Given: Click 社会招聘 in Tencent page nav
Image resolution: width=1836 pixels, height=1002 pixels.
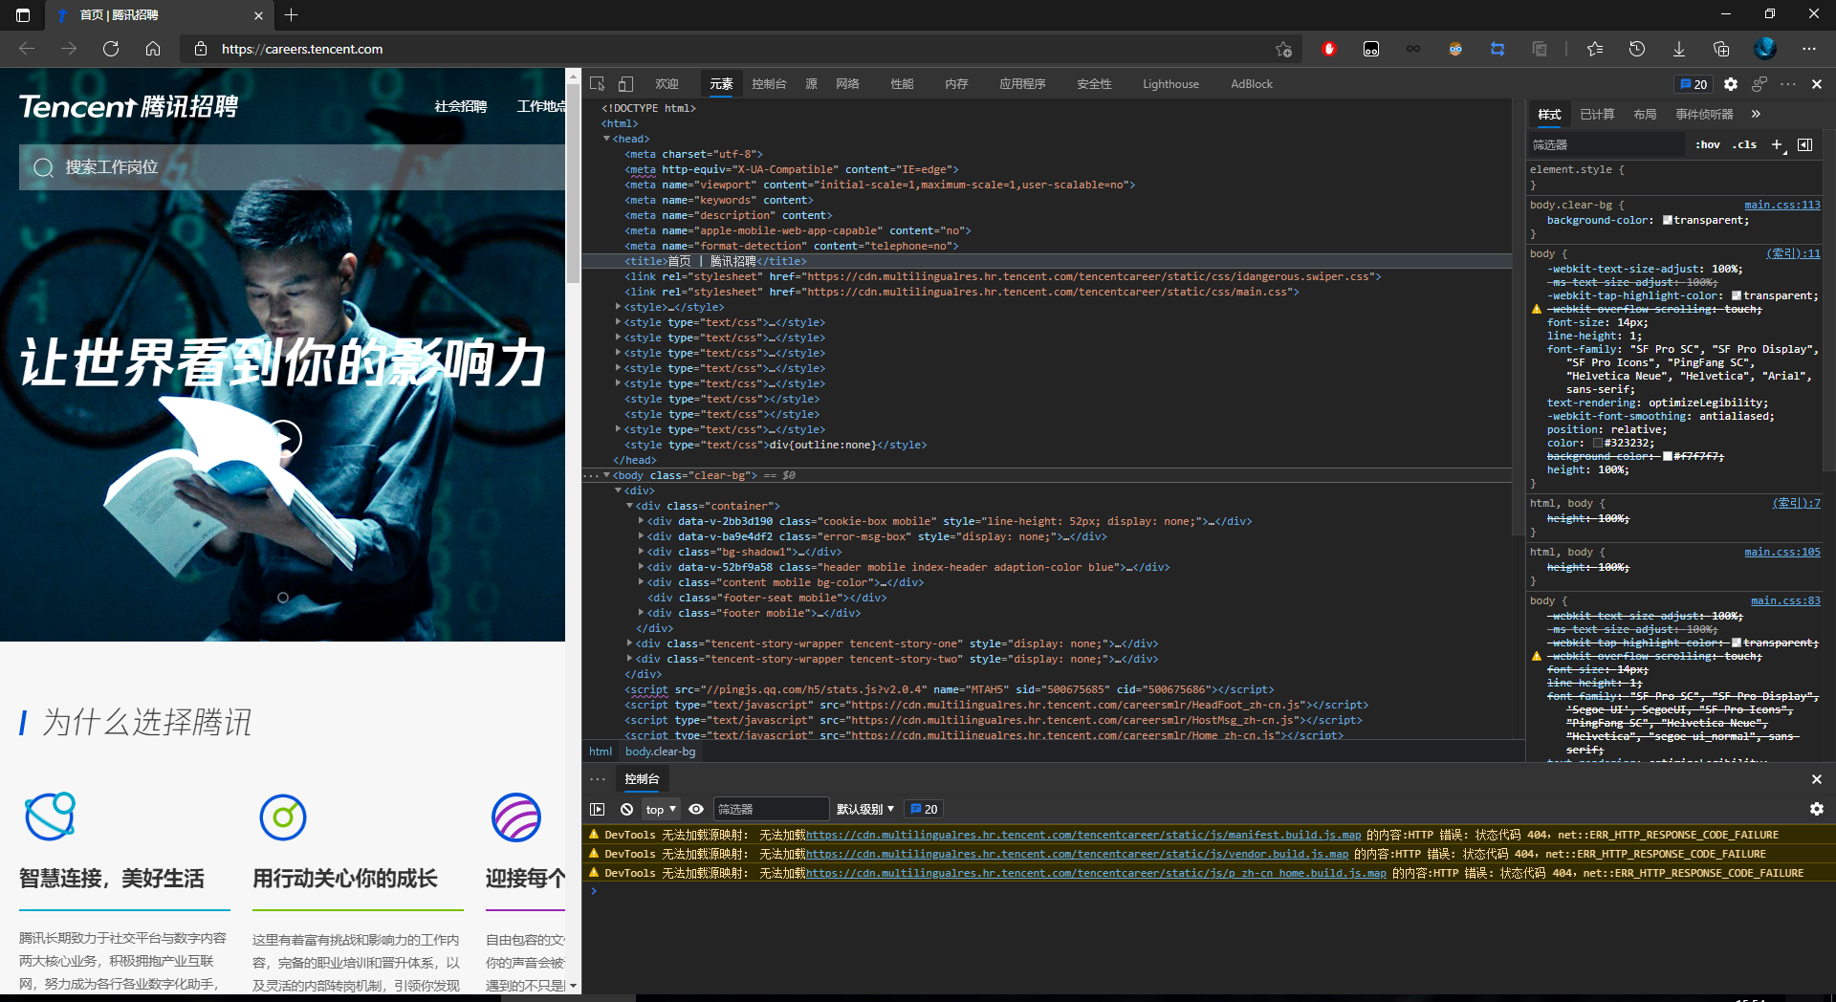Looking at the screenshot, I should [x=461, y=106].
